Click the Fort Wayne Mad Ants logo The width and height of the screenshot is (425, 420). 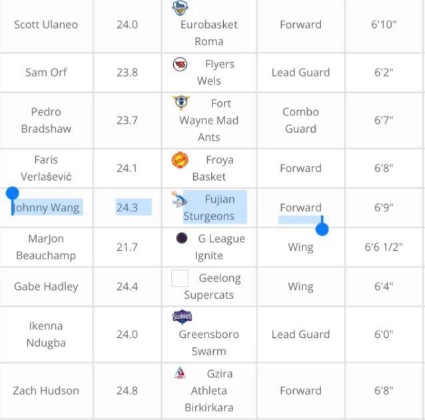(181, 103)
